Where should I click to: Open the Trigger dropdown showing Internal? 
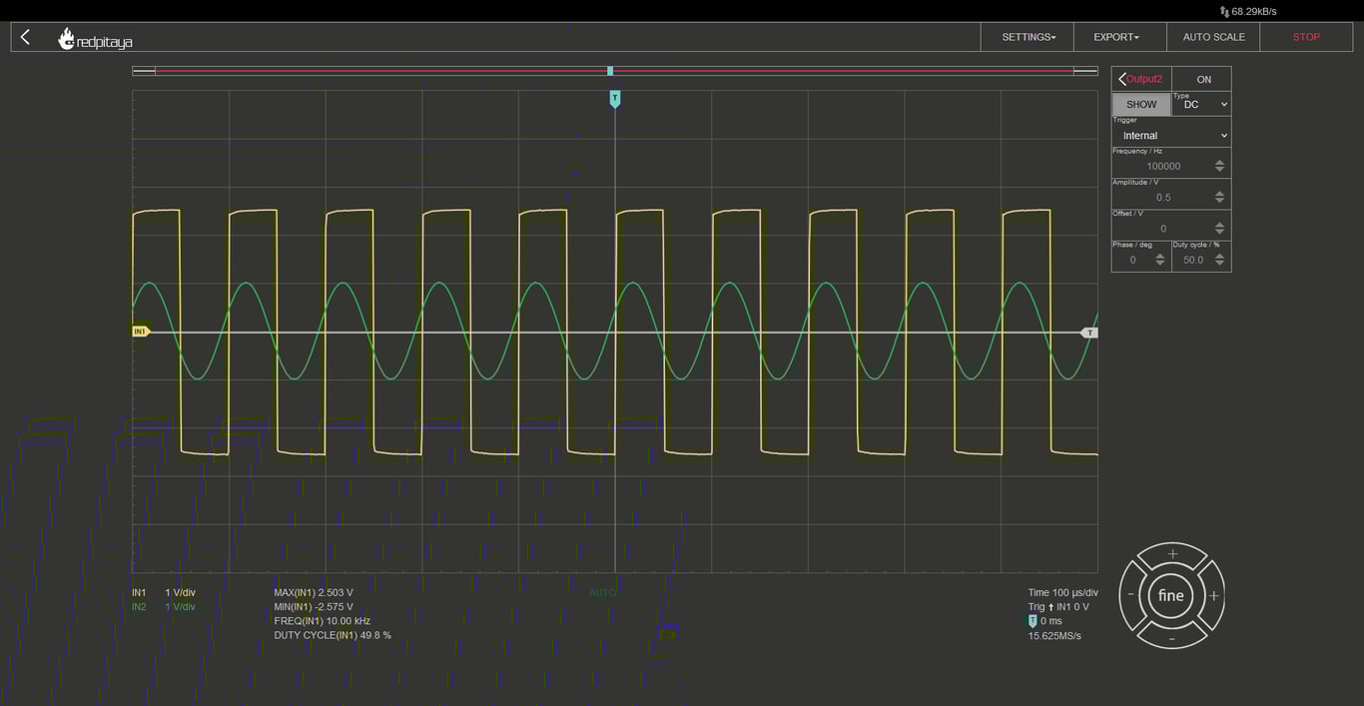[1171, 135]
